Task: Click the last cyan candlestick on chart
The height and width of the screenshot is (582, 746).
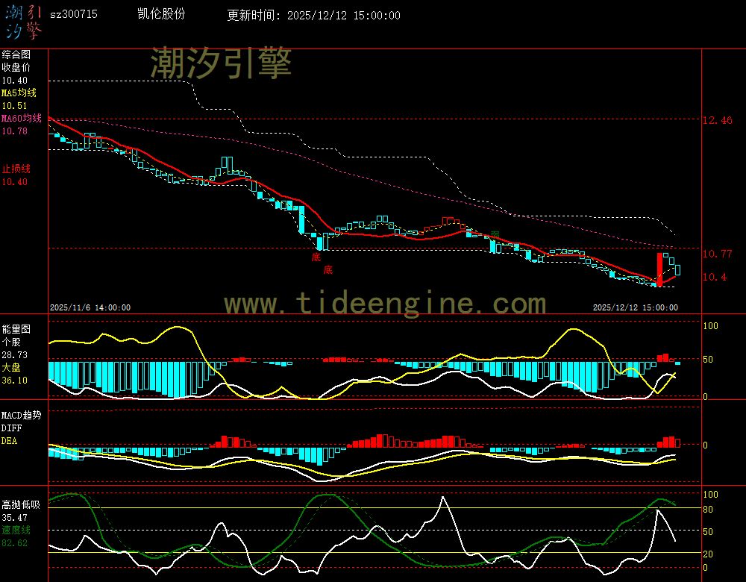Action: [x=678, y=270]
